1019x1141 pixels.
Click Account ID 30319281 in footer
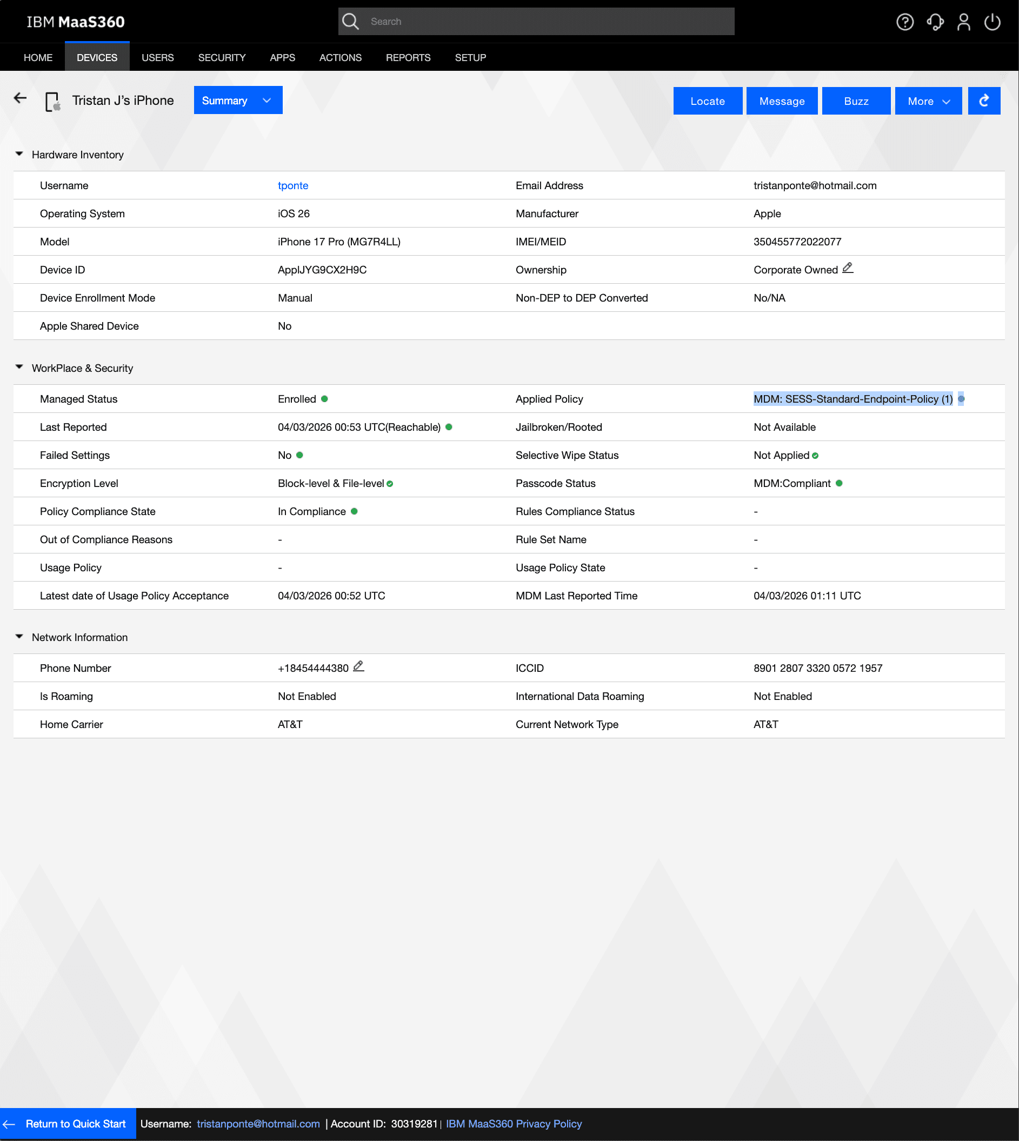click(414, 1124)
